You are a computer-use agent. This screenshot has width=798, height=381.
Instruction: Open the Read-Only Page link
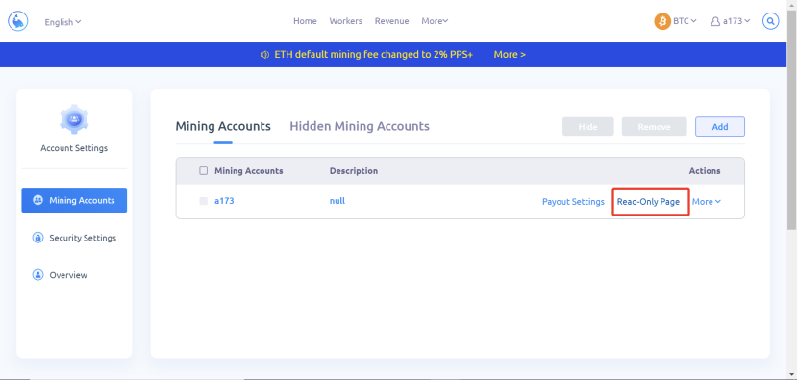(648, 202)
